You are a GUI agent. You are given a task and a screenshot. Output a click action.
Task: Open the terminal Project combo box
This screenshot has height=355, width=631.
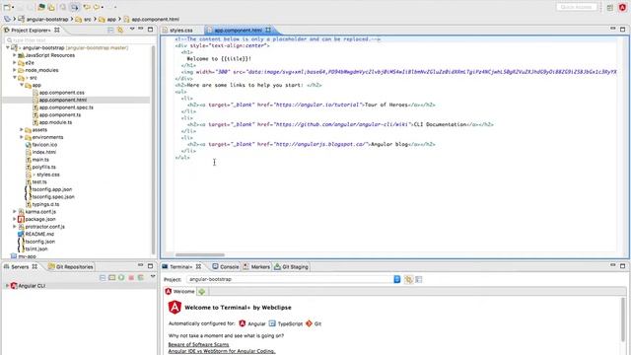pos(294,279)
